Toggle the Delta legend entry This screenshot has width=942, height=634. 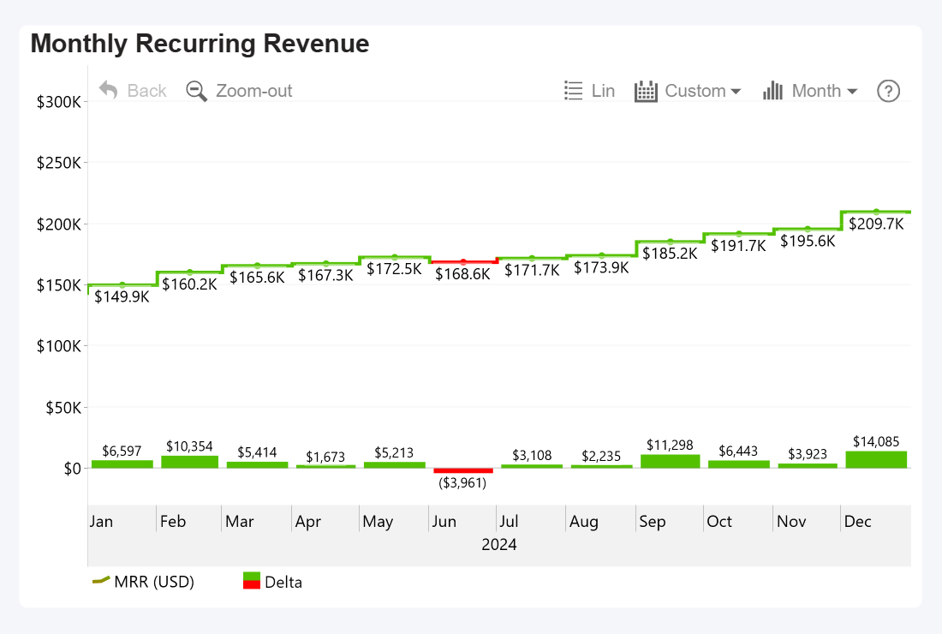[x=272, y=581]
